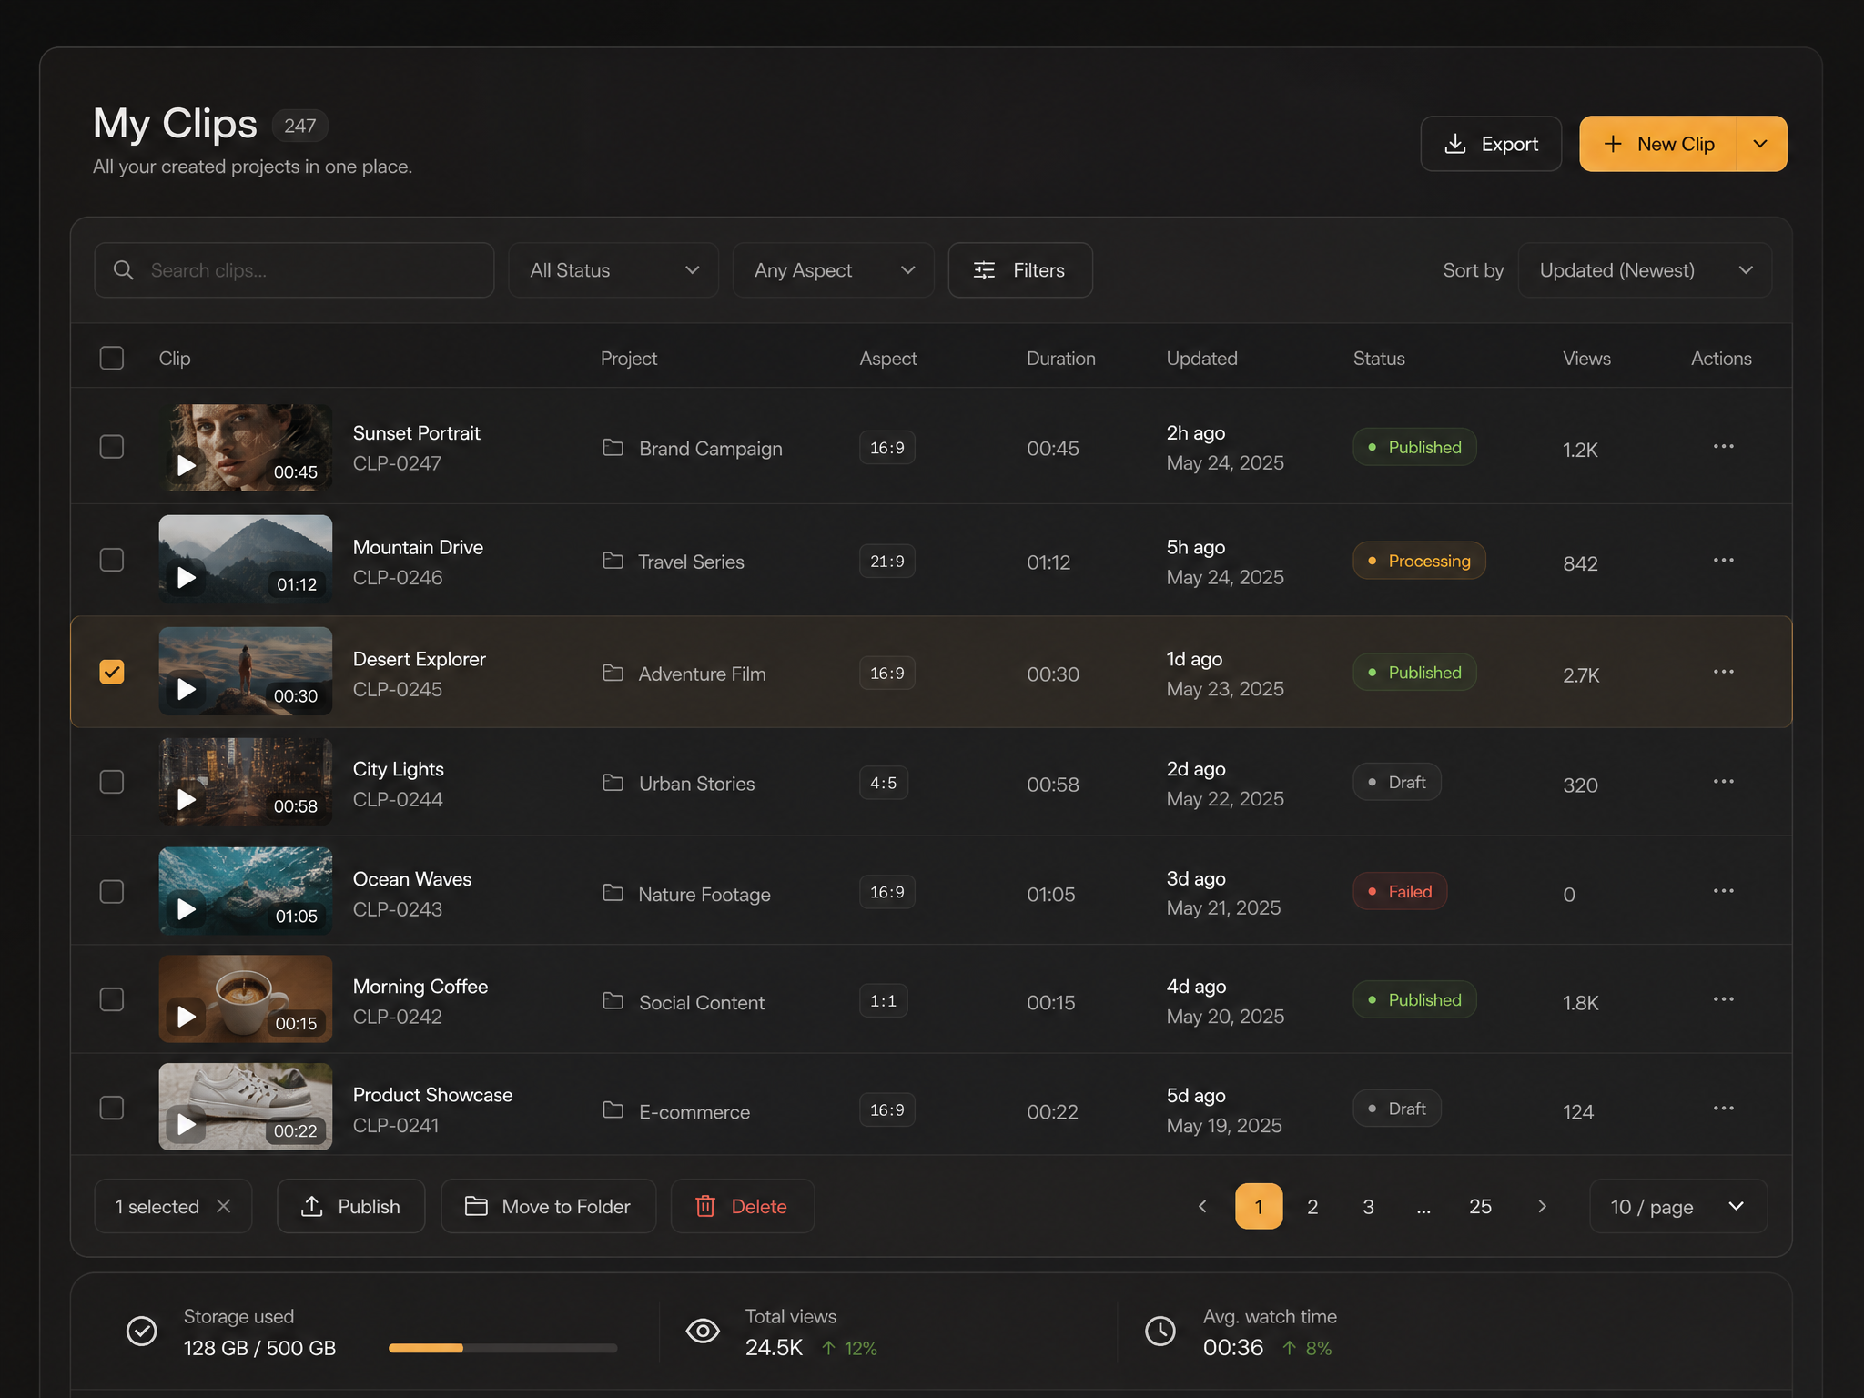Click the eye icon beside Total views
The image size is (1864, 1398).
703,1332
